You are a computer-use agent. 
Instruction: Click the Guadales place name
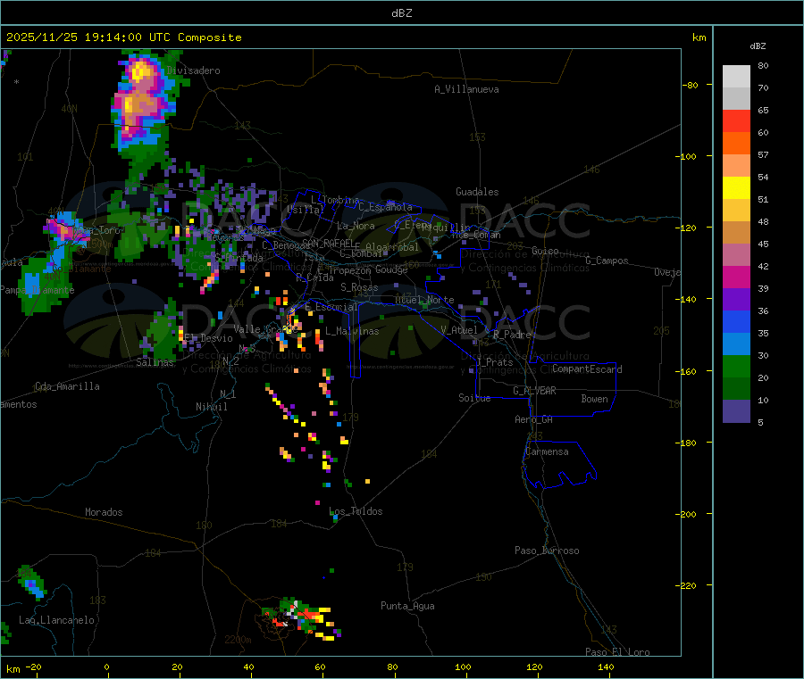477,192
